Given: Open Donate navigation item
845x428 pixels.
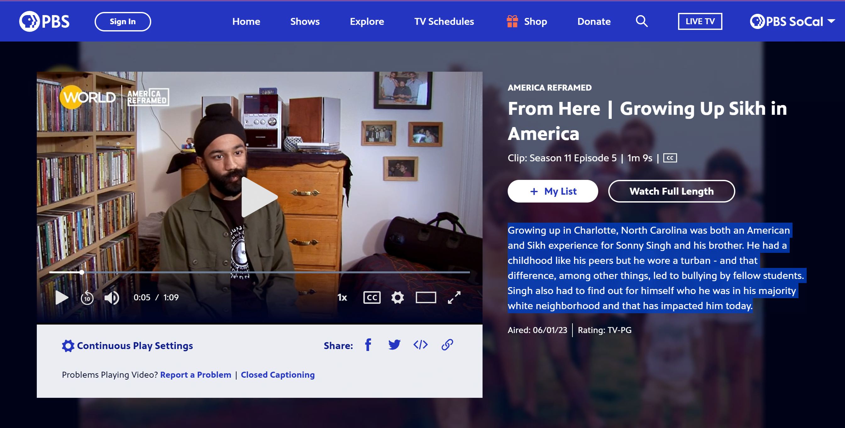Looking at the screenshot, I should [x=594, y=21].
